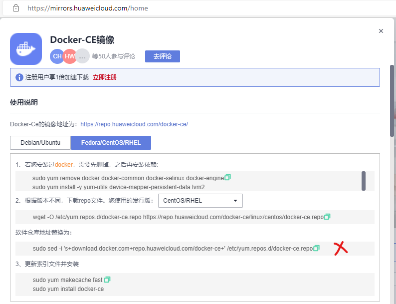Screen dimensions: 396x304
Task: Click the Docker whale logo icon
Action: [26, 49]
